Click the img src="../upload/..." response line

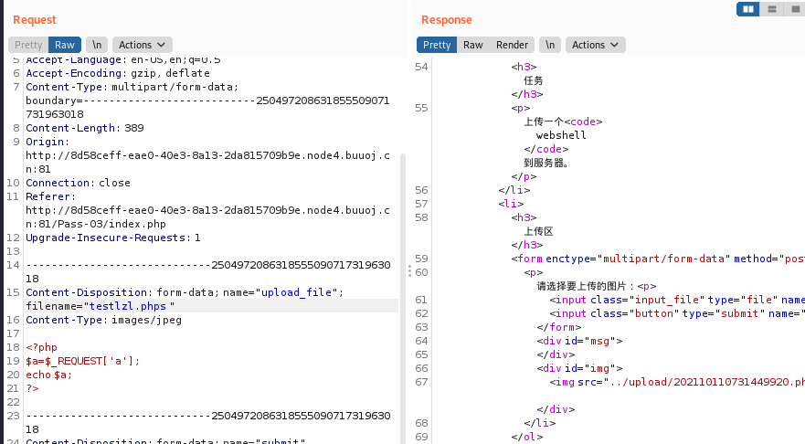click(677, 382)
